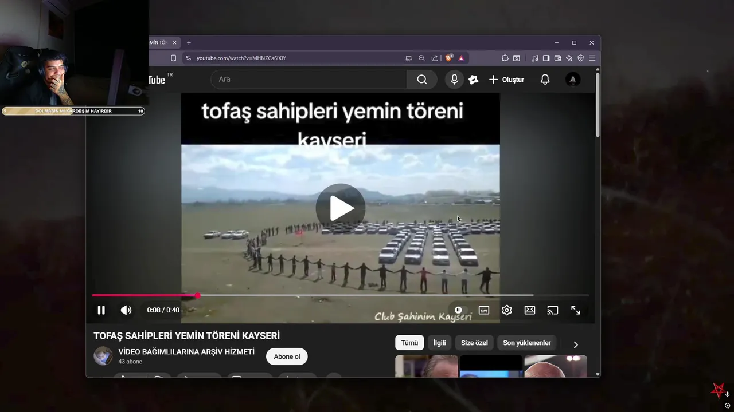734x412 pixels.
Task: Open the first recommended video thumbnail
Action: pyautogui.click(x=427, y=366)
